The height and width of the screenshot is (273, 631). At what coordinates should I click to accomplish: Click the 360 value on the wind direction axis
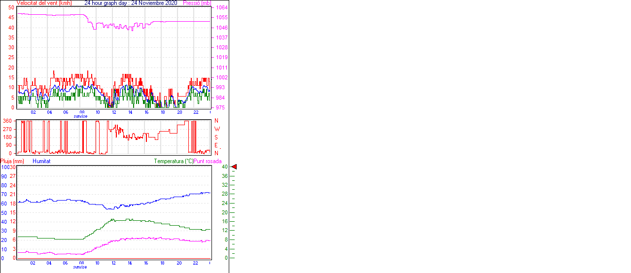point(7,121)
